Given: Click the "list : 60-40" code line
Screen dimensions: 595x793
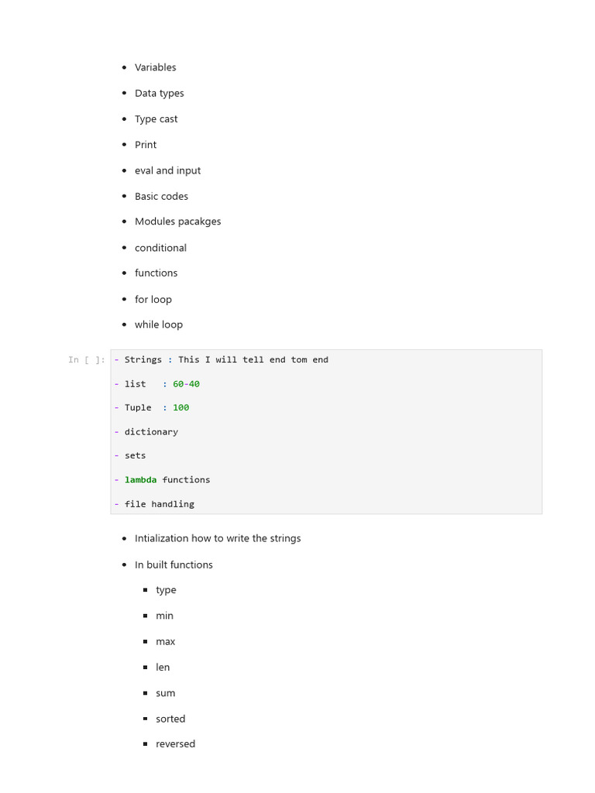Looking at the screenshot, I should coord(162,384).
